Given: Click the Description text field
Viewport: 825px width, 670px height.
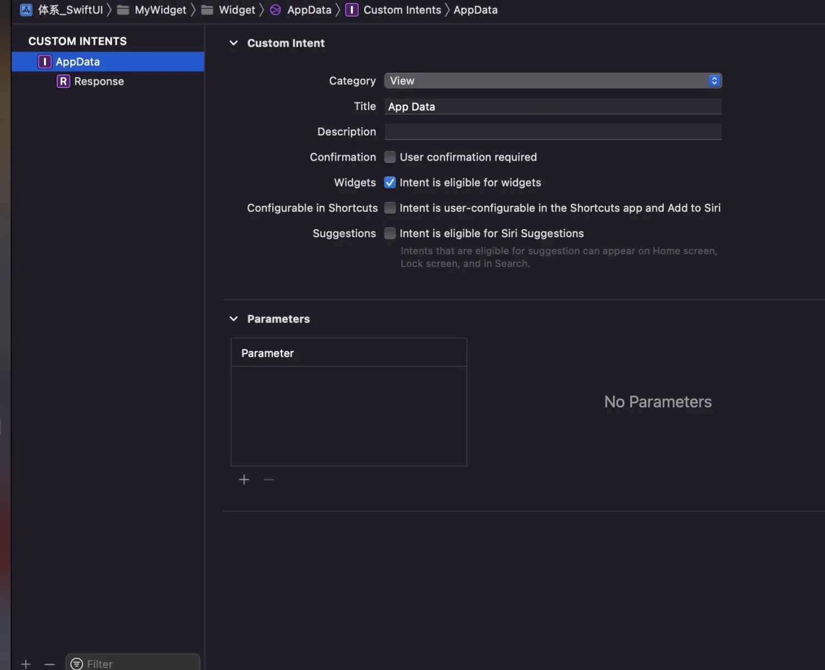Looking at the screenshot, I should (x=552, y=132).
